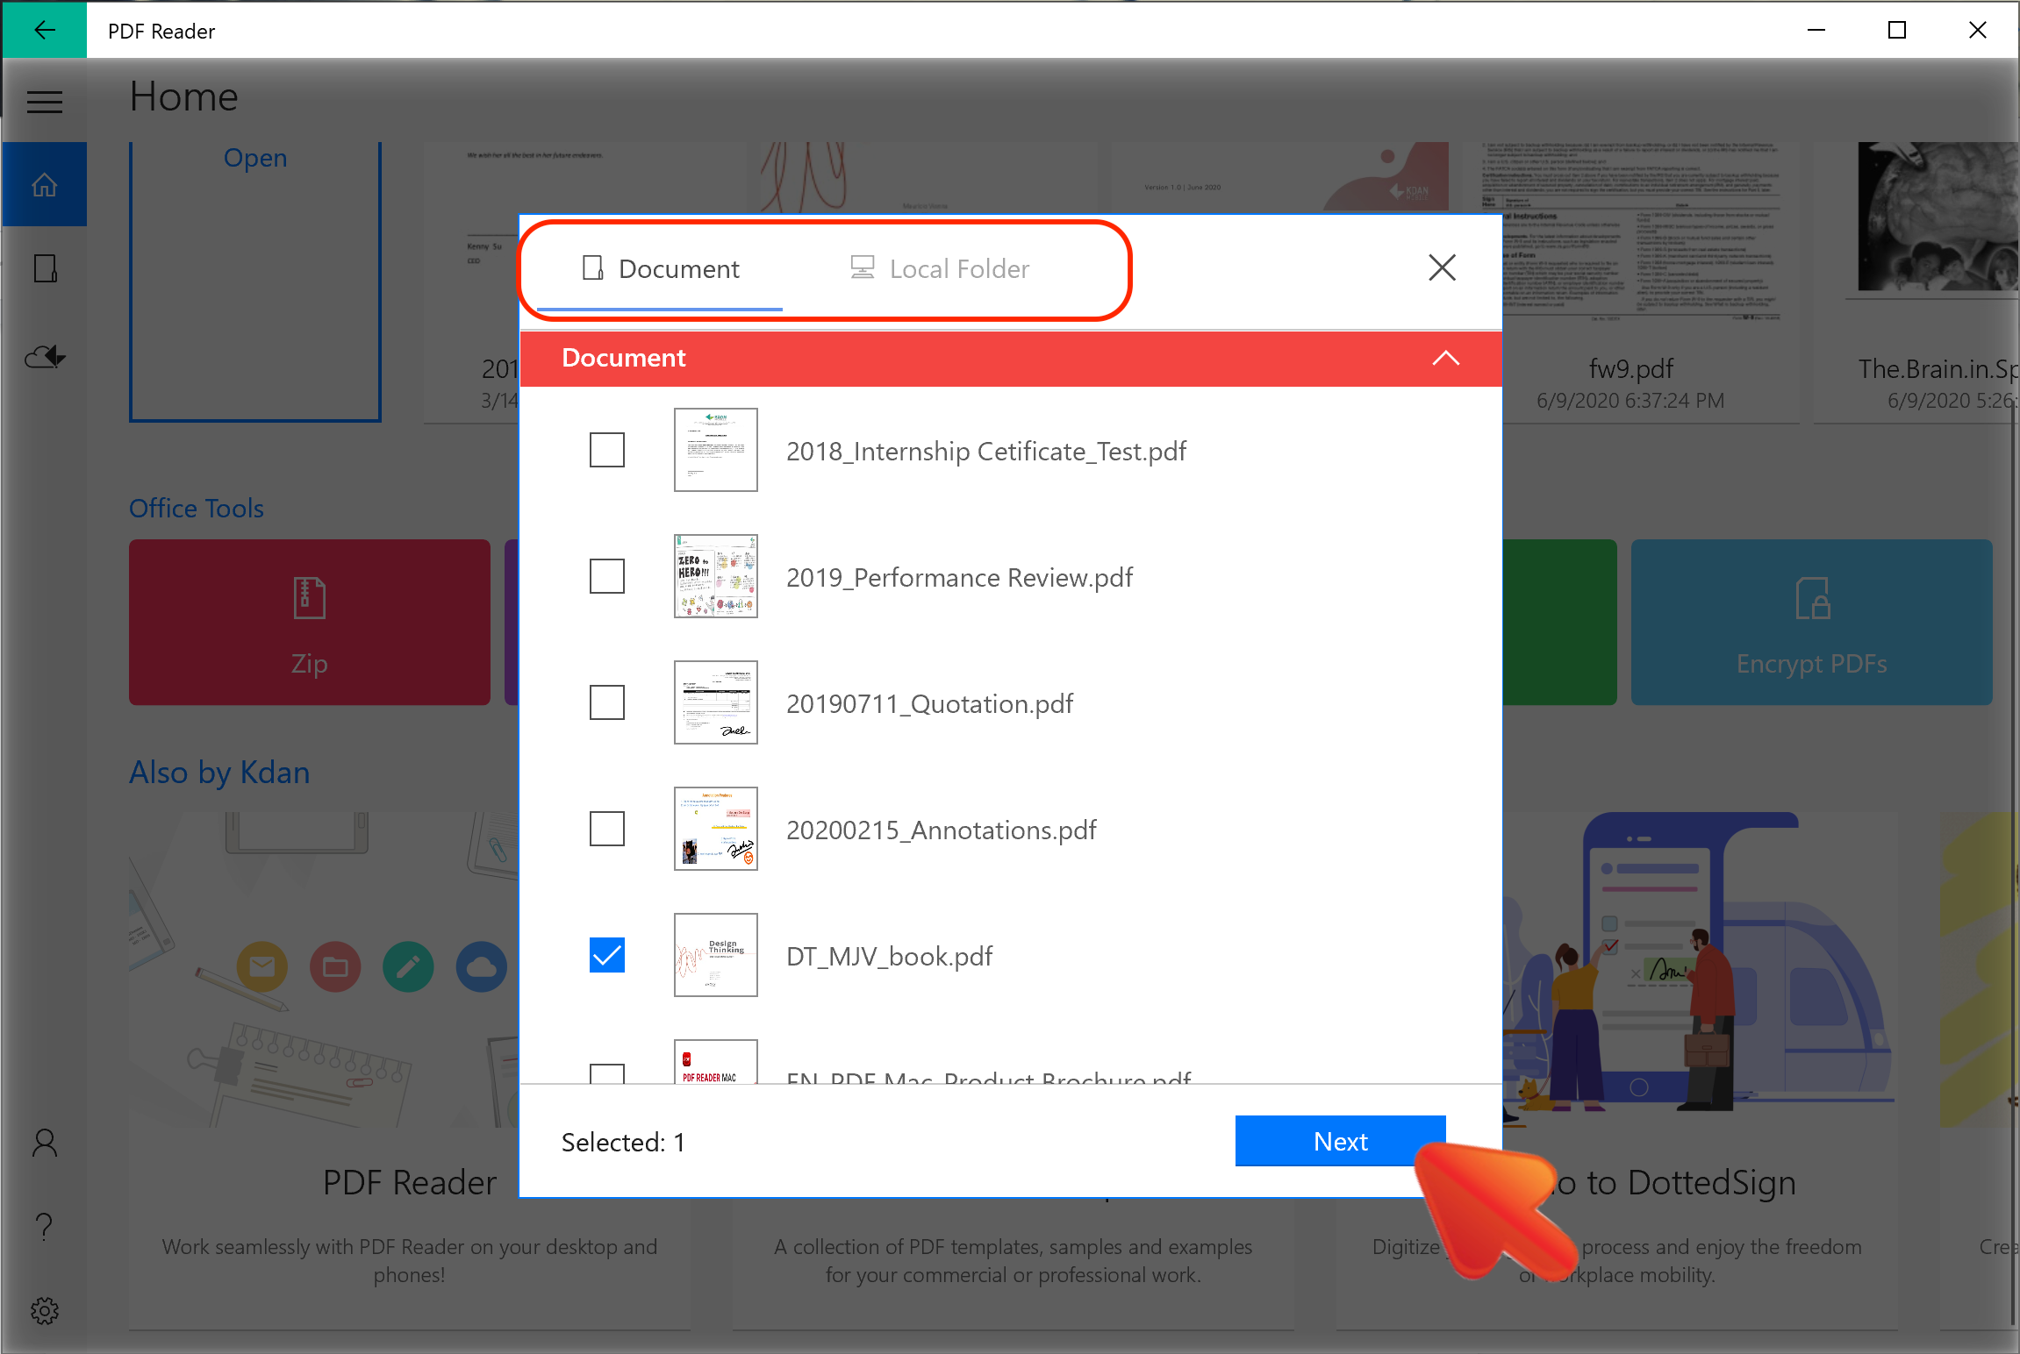Click the 2018_Internship Cetificate_Test.pdf file name
Screen dimensions: 2020x1354
(x=985, y=452)
